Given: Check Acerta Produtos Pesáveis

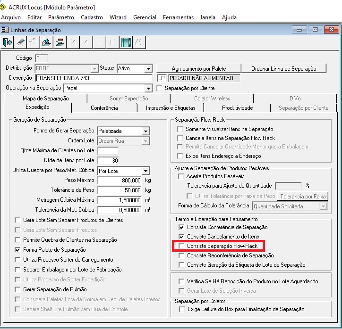Looking at the screenshot, I should pos(181,176).
